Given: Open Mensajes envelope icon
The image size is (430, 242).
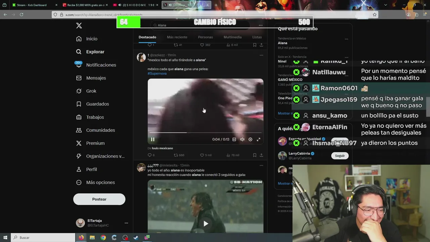Looking at the screenshot, I should point(79,78).
